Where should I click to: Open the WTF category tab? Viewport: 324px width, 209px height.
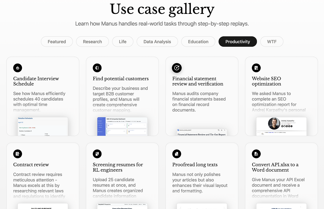tap(272, 42)
